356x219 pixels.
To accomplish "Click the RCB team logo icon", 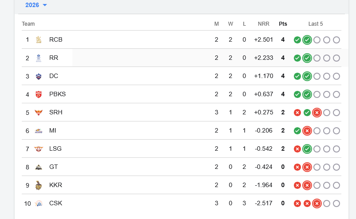I will click(39, 39).
